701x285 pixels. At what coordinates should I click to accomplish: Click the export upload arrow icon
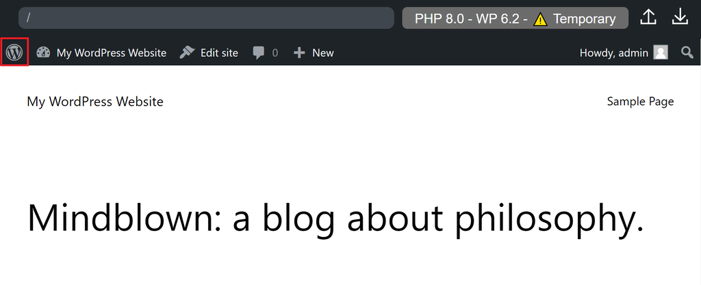648,18
